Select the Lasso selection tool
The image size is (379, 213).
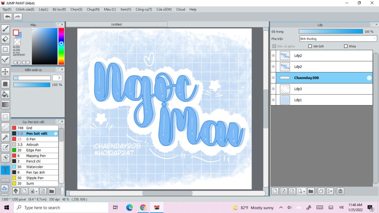click(x=5, y=127)
